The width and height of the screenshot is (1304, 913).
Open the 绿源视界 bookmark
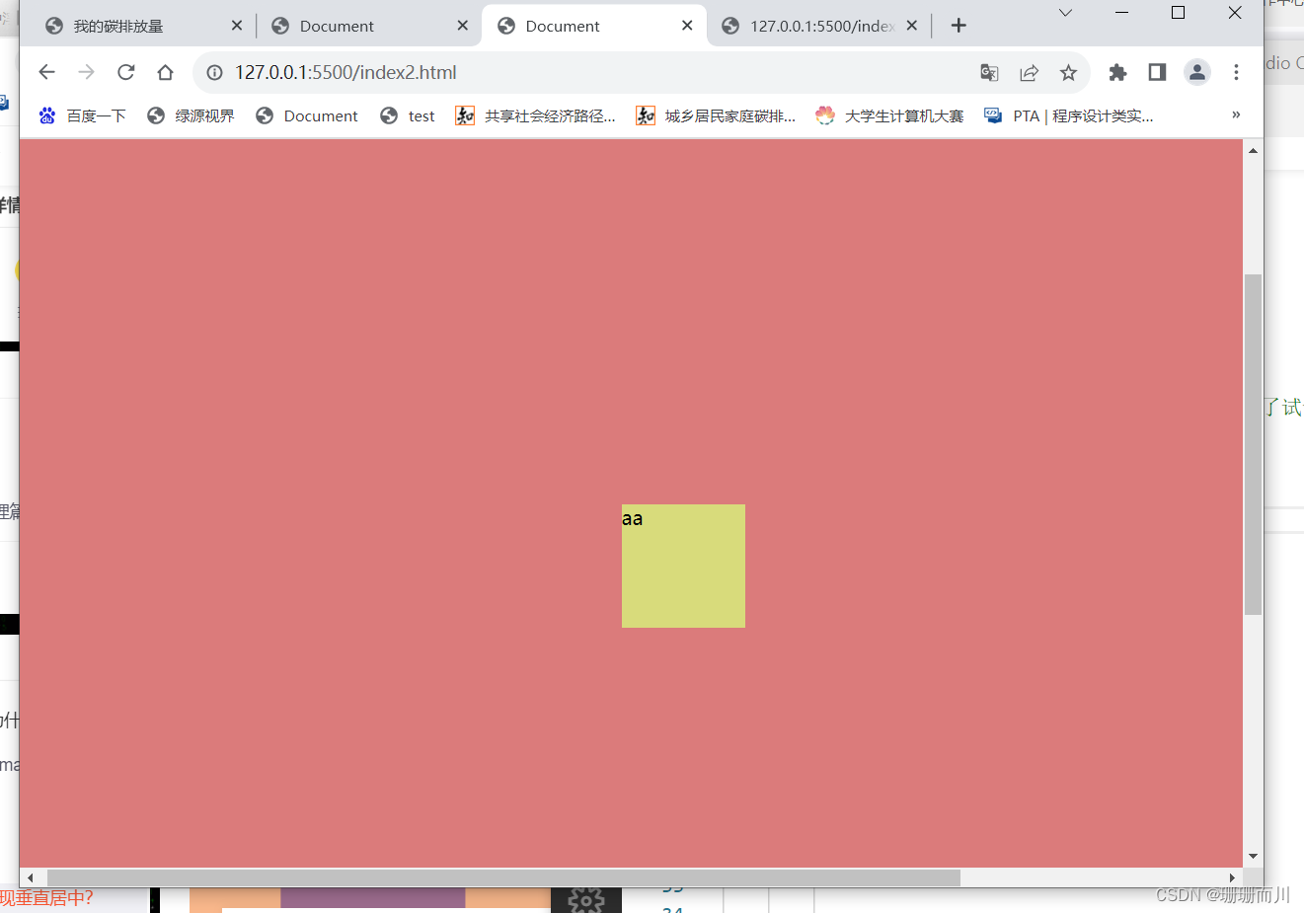pyautogui.click(x=191, y=115)
